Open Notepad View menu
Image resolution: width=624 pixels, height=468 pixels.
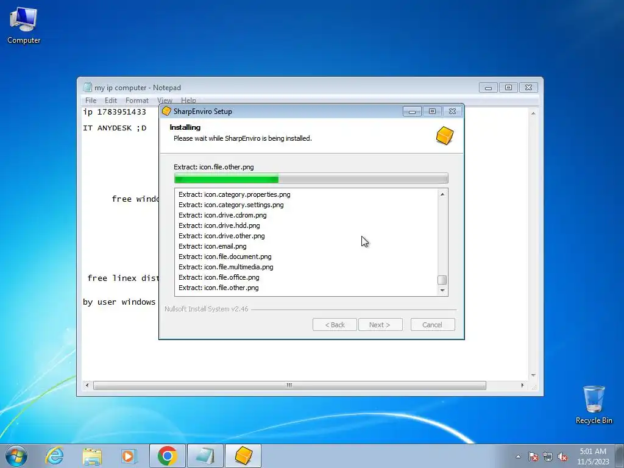point(165,101)
